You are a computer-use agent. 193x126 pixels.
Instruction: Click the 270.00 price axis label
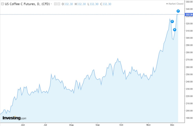pos(189,60)
